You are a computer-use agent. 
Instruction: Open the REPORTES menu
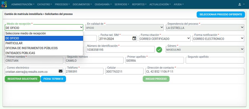139,4
